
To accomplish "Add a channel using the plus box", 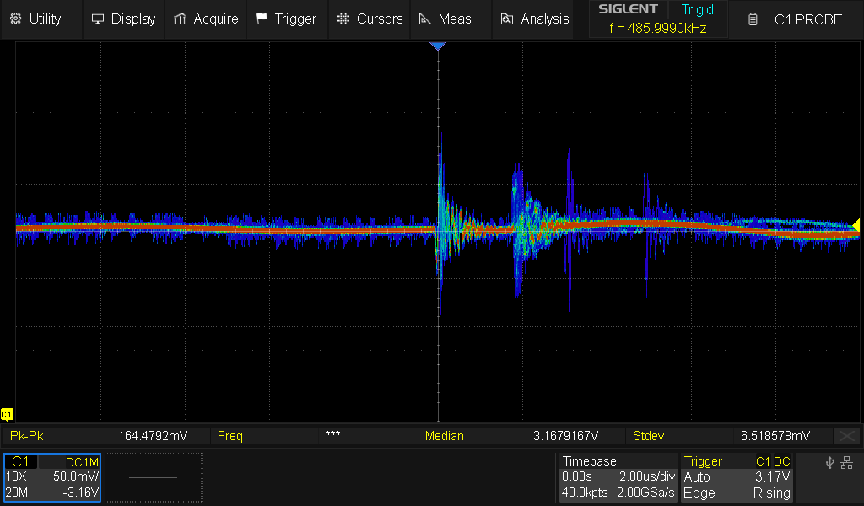I will [154, 477].
